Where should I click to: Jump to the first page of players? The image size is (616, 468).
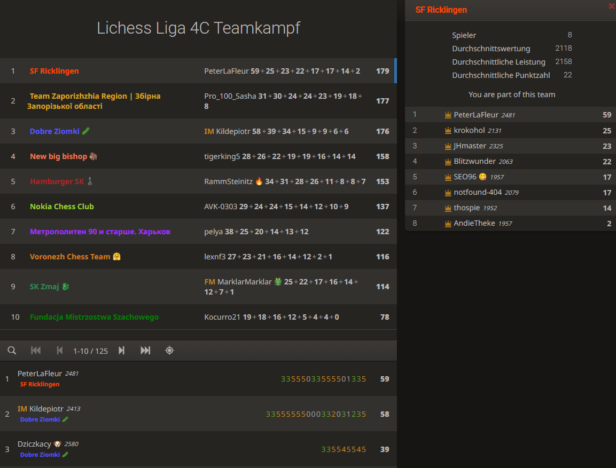click(36, 351)
